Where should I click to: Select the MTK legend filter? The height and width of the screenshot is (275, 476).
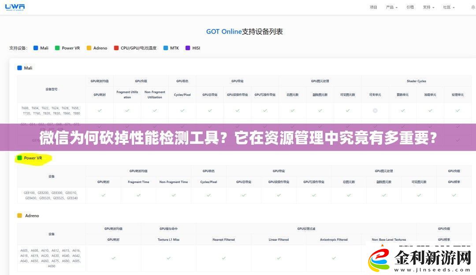click(171, 48)
